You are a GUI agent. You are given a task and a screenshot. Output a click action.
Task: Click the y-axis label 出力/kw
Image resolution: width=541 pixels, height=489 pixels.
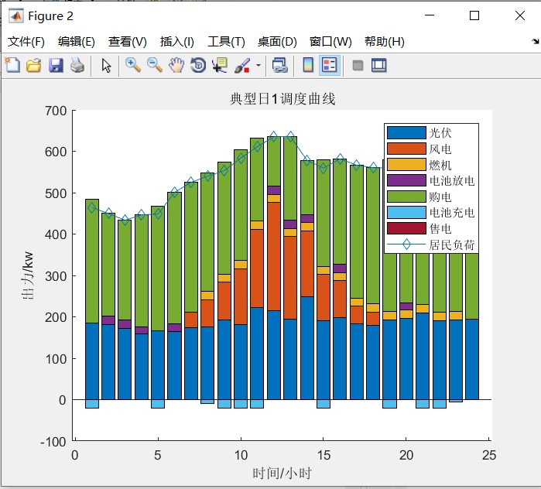28,275
